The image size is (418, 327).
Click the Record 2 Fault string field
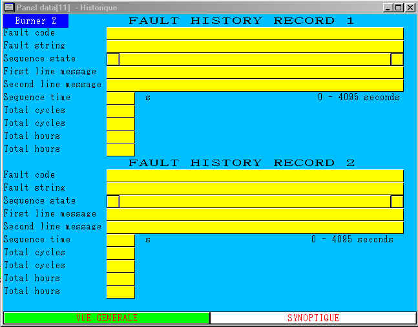pyautogui.click(x=255, y=189)
